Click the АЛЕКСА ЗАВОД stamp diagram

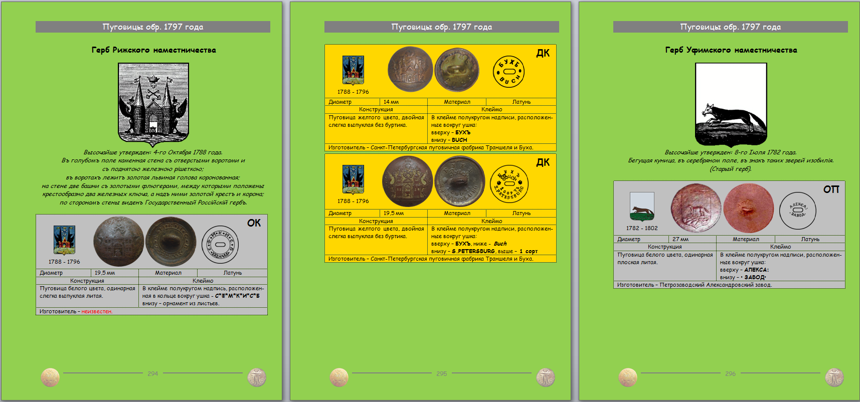click(797, 211)
